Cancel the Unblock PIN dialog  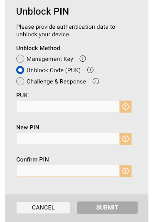pyautogui.click(x=43, y=207)
